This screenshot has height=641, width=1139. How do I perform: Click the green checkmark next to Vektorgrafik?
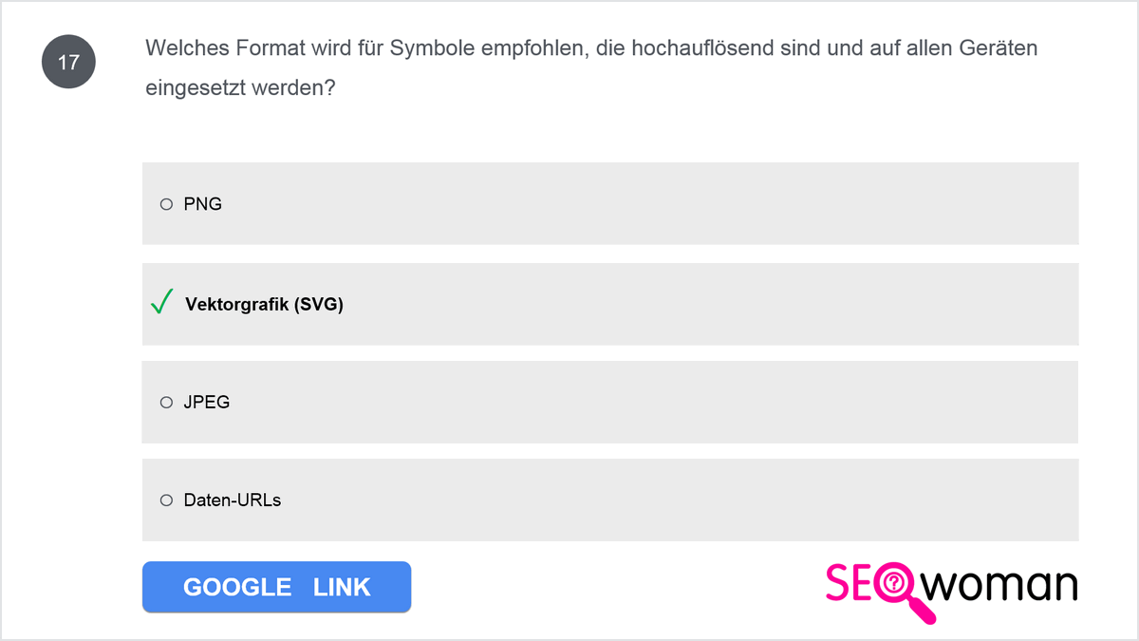click(162, 302)
